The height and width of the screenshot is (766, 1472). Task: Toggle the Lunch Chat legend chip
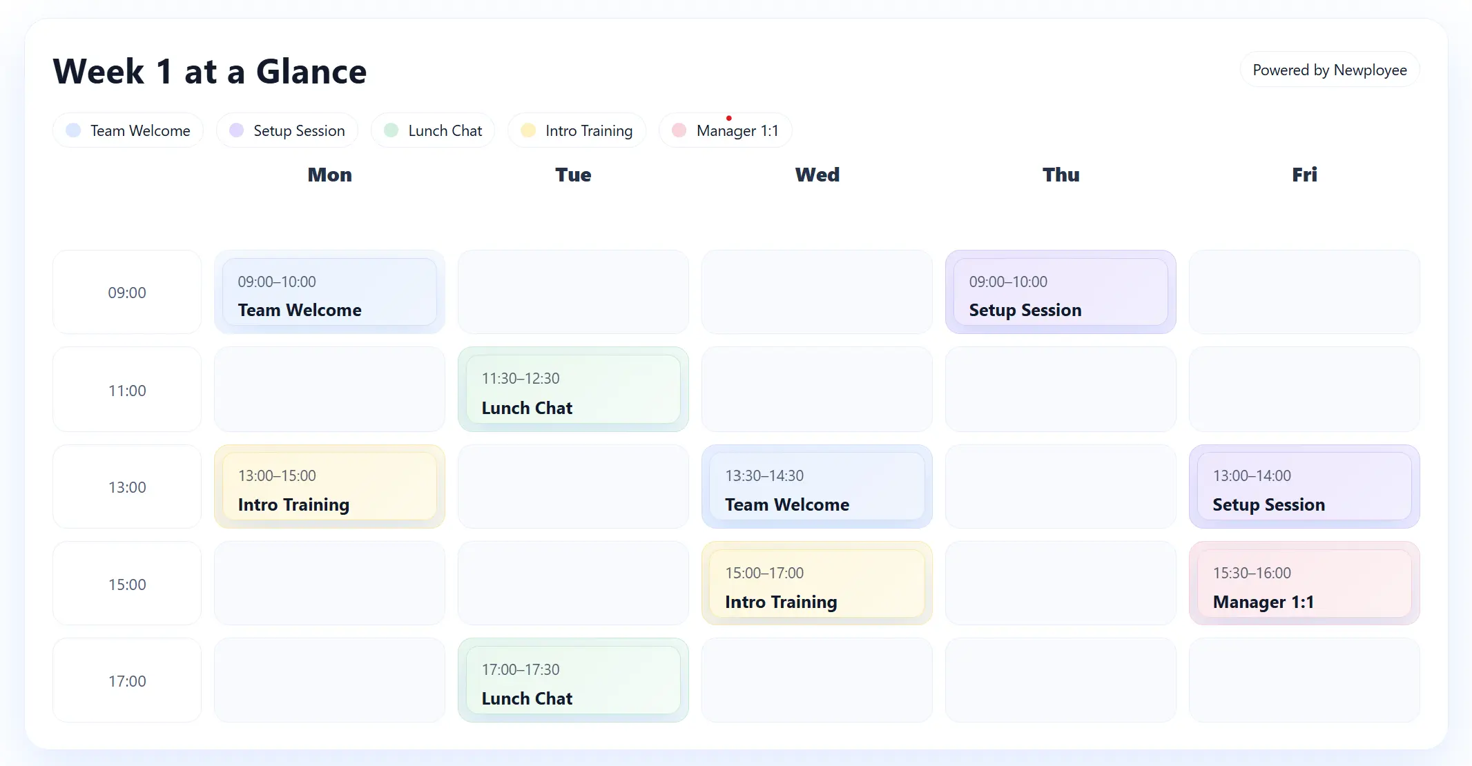[x=445, y=130]
